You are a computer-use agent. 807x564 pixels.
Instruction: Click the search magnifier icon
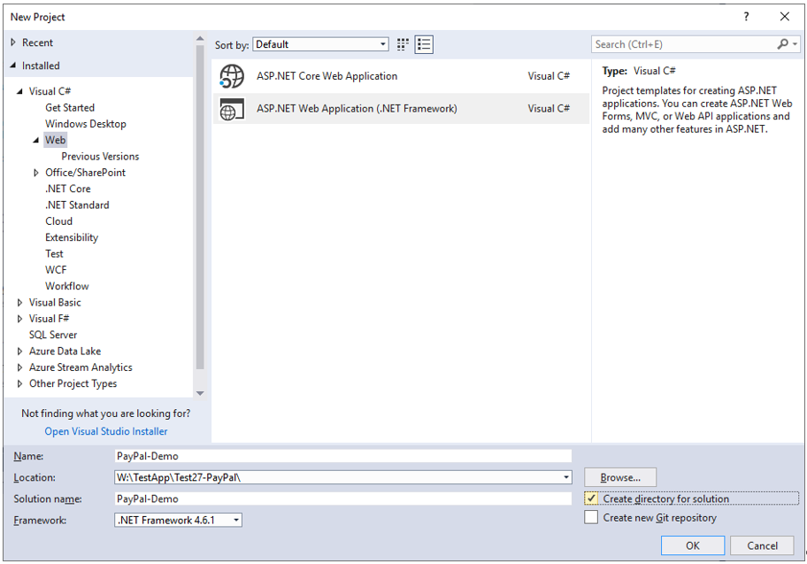782,44
